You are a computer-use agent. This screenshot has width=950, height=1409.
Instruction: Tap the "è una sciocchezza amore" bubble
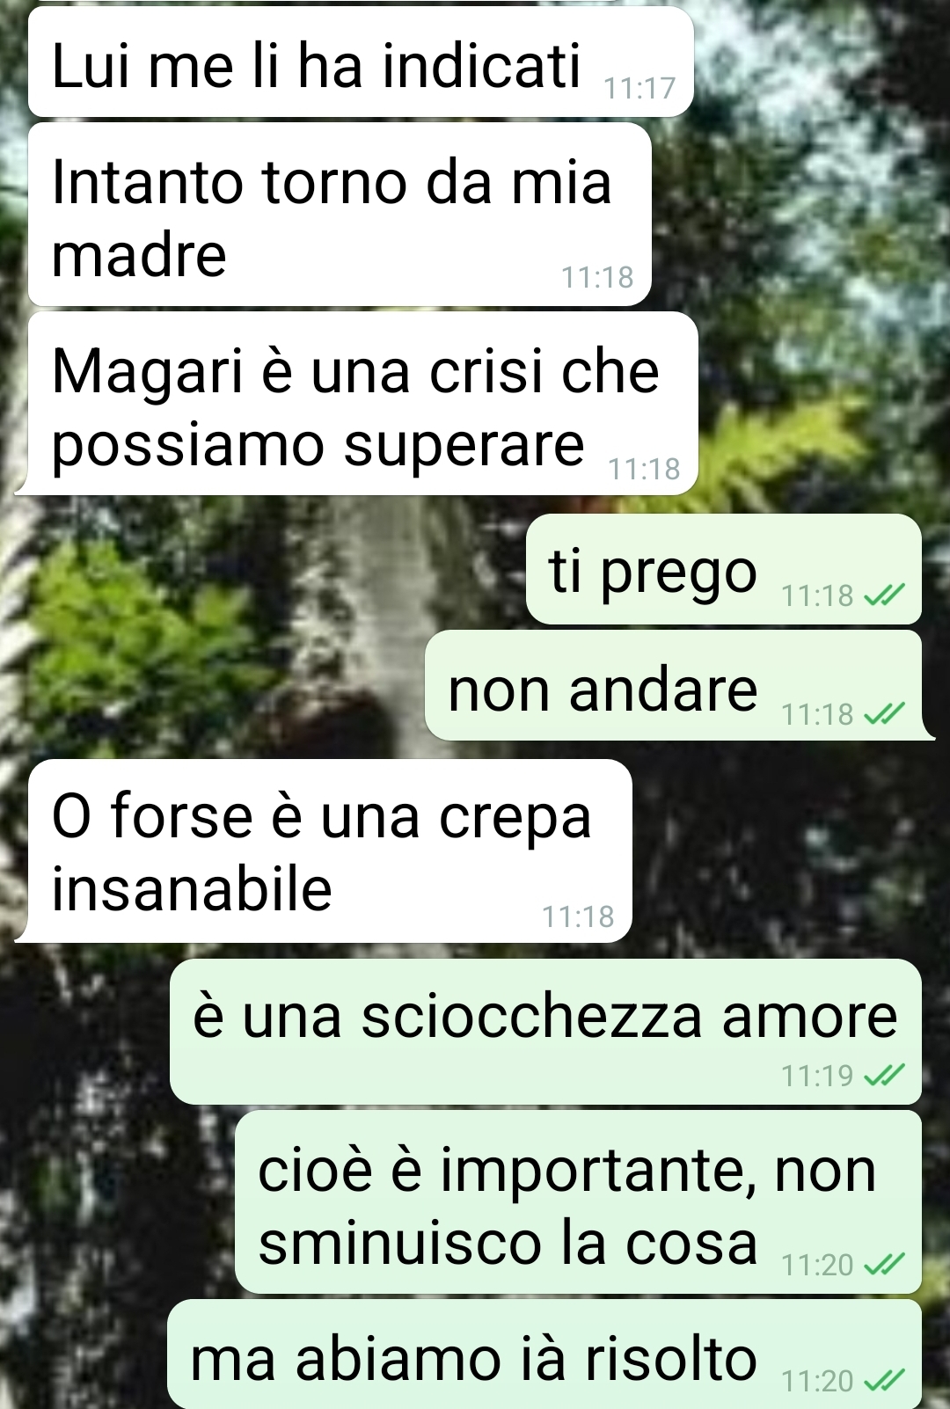(x=545, y=1032)
